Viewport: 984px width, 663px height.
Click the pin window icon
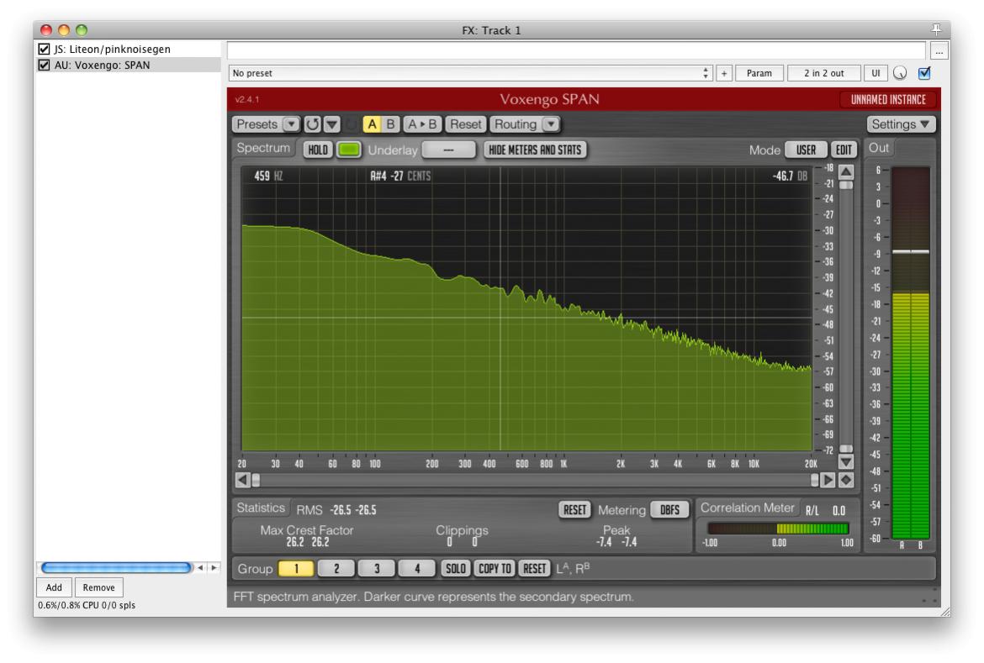pos(936,29)
